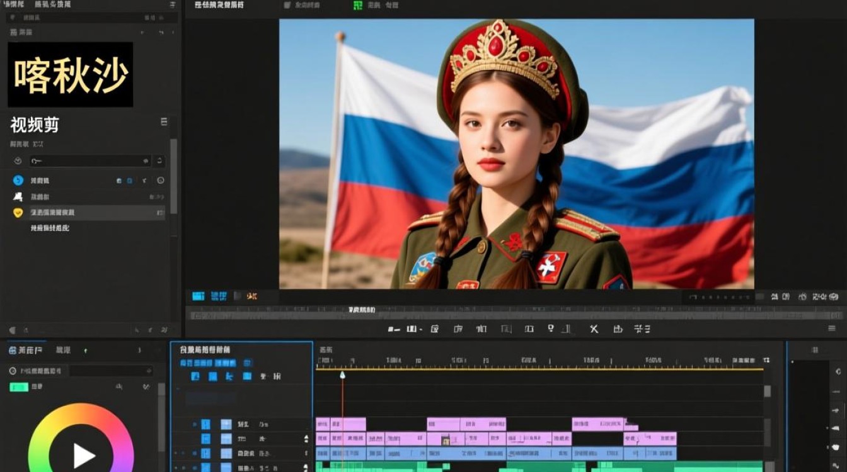Click the topmost icon in the right-edge tool strip
The width and height of the screenshot is (847, 472).
(838, 371)
